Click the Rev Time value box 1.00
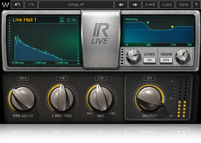The image size is (201, 143). 62,78
